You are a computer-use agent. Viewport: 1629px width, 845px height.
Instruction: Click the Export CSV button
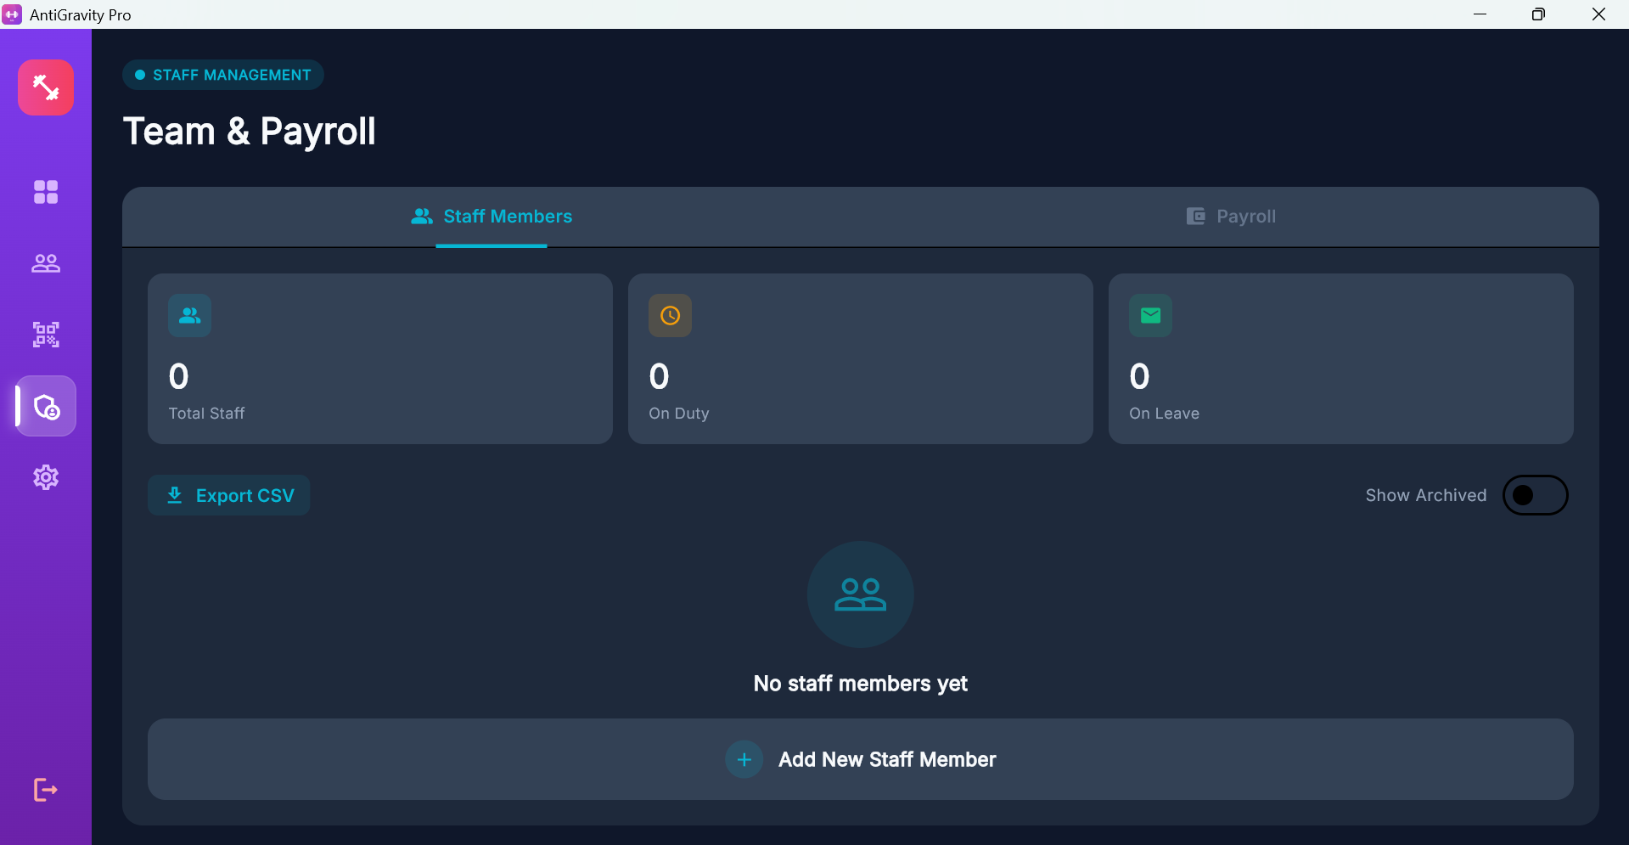point(229,495)
